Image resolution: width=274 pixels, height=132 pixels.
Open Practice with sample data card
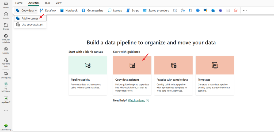pyautogui.click(x=173, y=76)
